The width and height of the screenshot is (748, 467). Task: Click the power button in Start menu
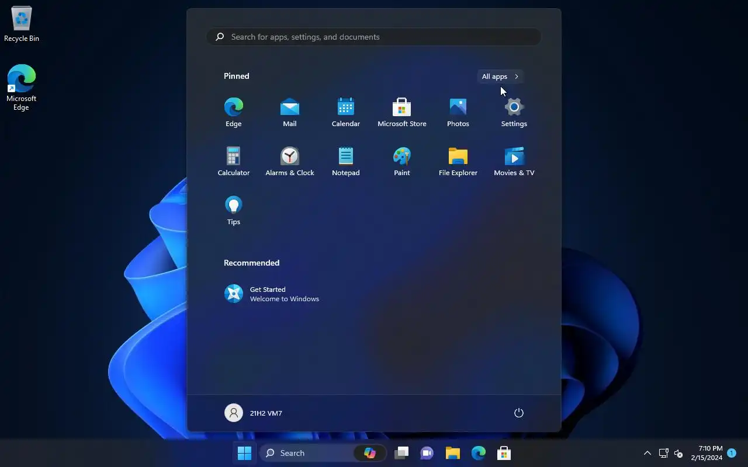[x=518, y=413]
